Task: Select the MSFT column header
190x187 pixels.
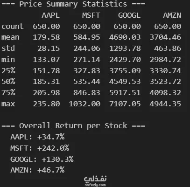Action: [91, 15]
